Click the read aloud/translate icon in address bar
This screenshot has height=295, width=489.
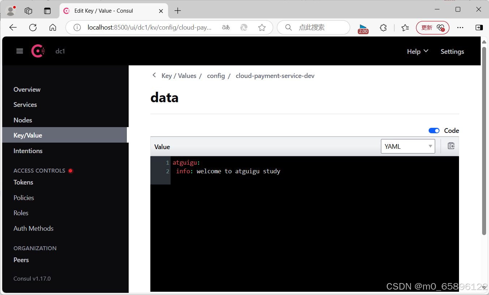click(x=226, y=27)
